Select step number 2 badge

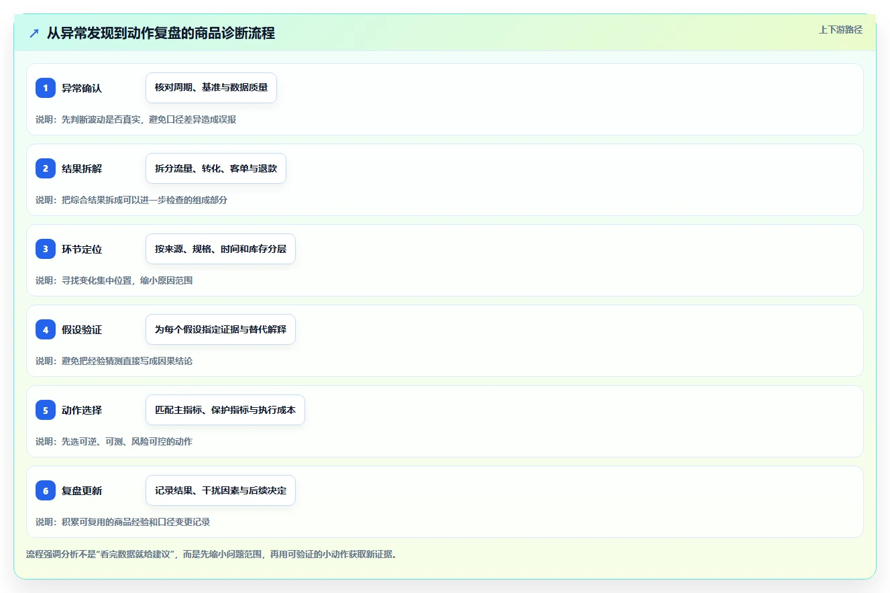46,168
